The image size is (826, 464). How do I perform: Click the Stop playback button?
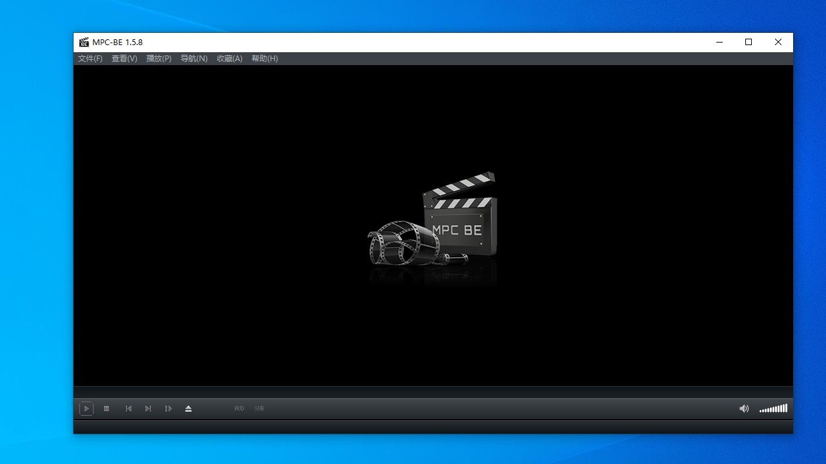coord(106,409)
